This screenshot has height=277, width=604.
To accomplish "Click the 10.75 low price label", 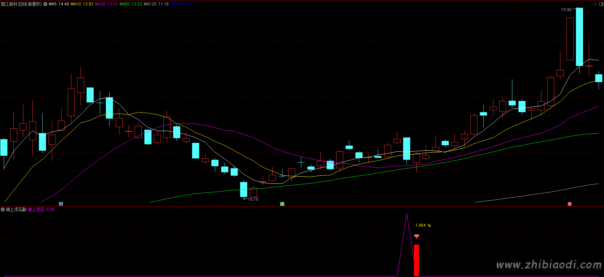I will click(x=253, y=199).
